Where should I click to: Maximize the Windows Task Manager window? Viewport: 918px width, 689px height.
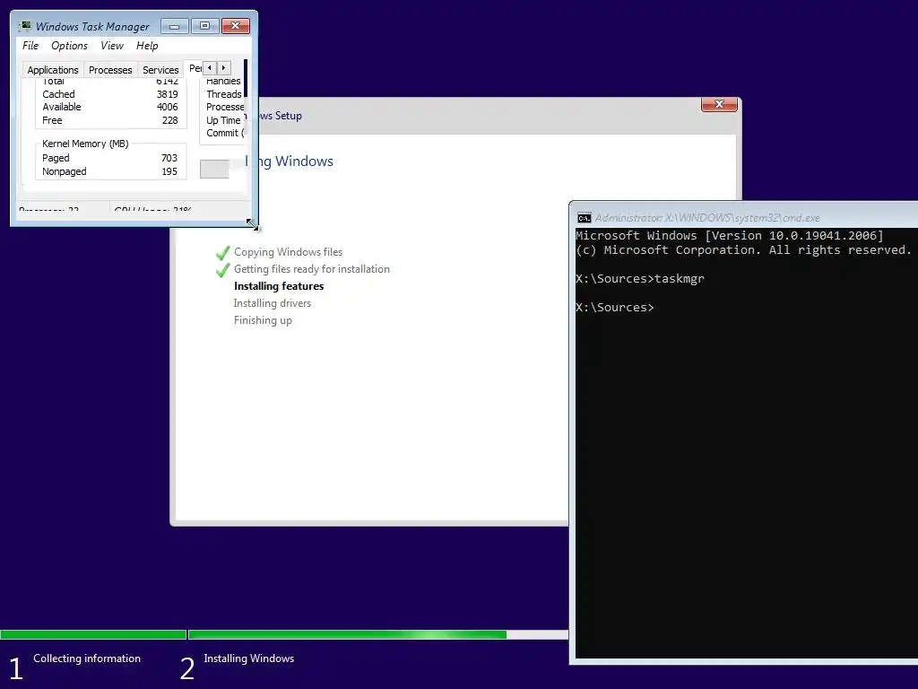point(205,26)
